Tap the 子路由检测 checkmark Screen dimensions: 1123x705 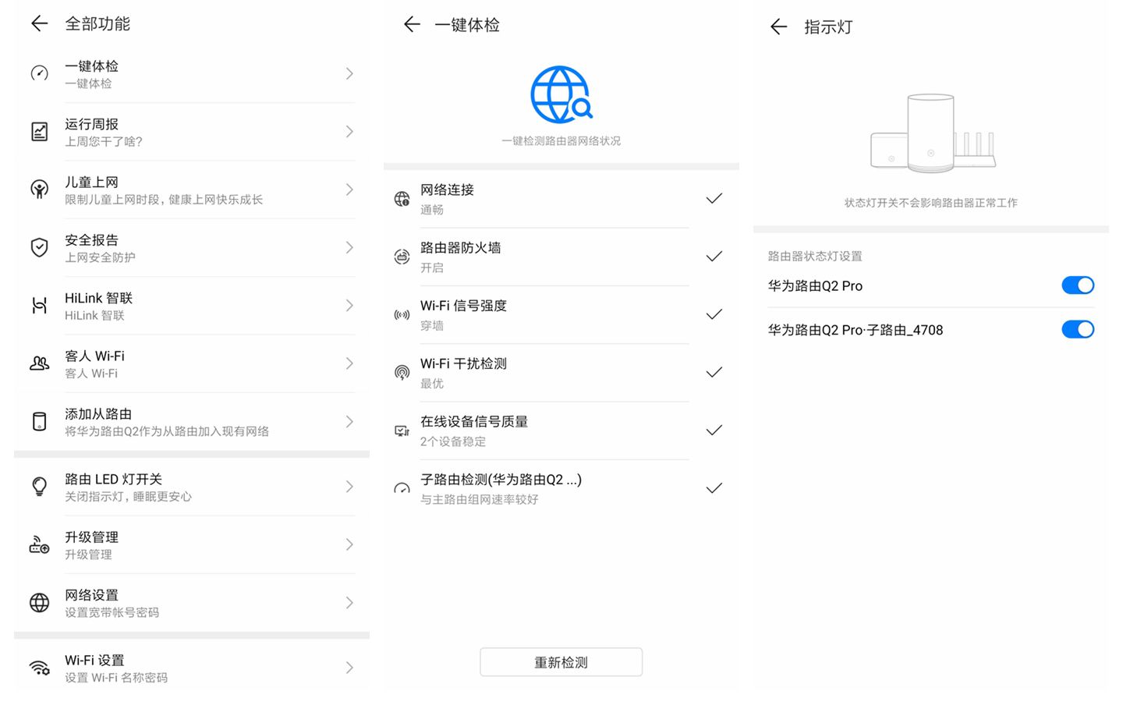pos(714,489)
